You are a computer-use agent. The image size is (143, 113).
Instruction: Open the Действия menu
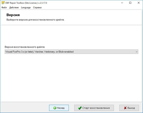(x=14, y=8)
